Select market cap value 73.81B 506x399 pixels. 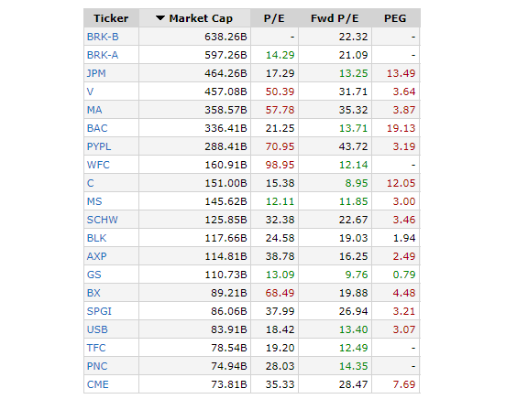229,384
